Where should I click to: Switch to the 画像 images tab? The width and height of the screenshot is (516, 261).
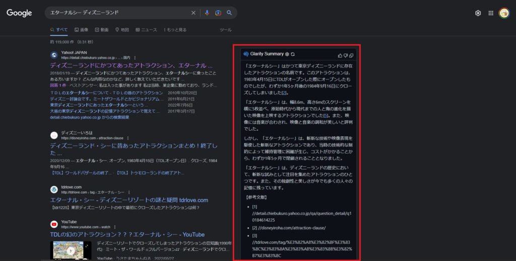coord(81,30)
